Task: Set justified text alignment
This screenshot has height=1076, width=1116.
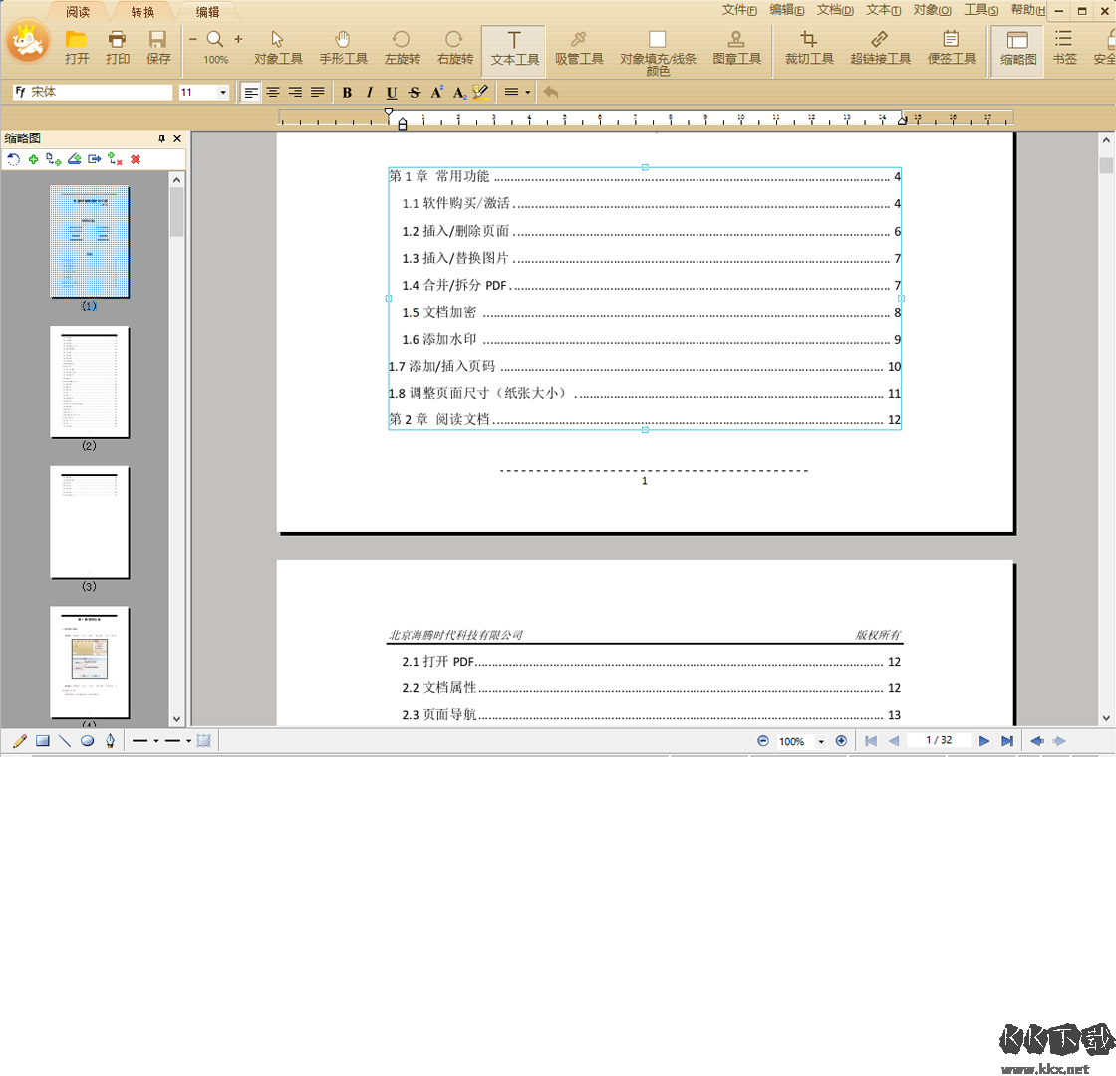Action: pyautogui.click(x=318, y=92)
